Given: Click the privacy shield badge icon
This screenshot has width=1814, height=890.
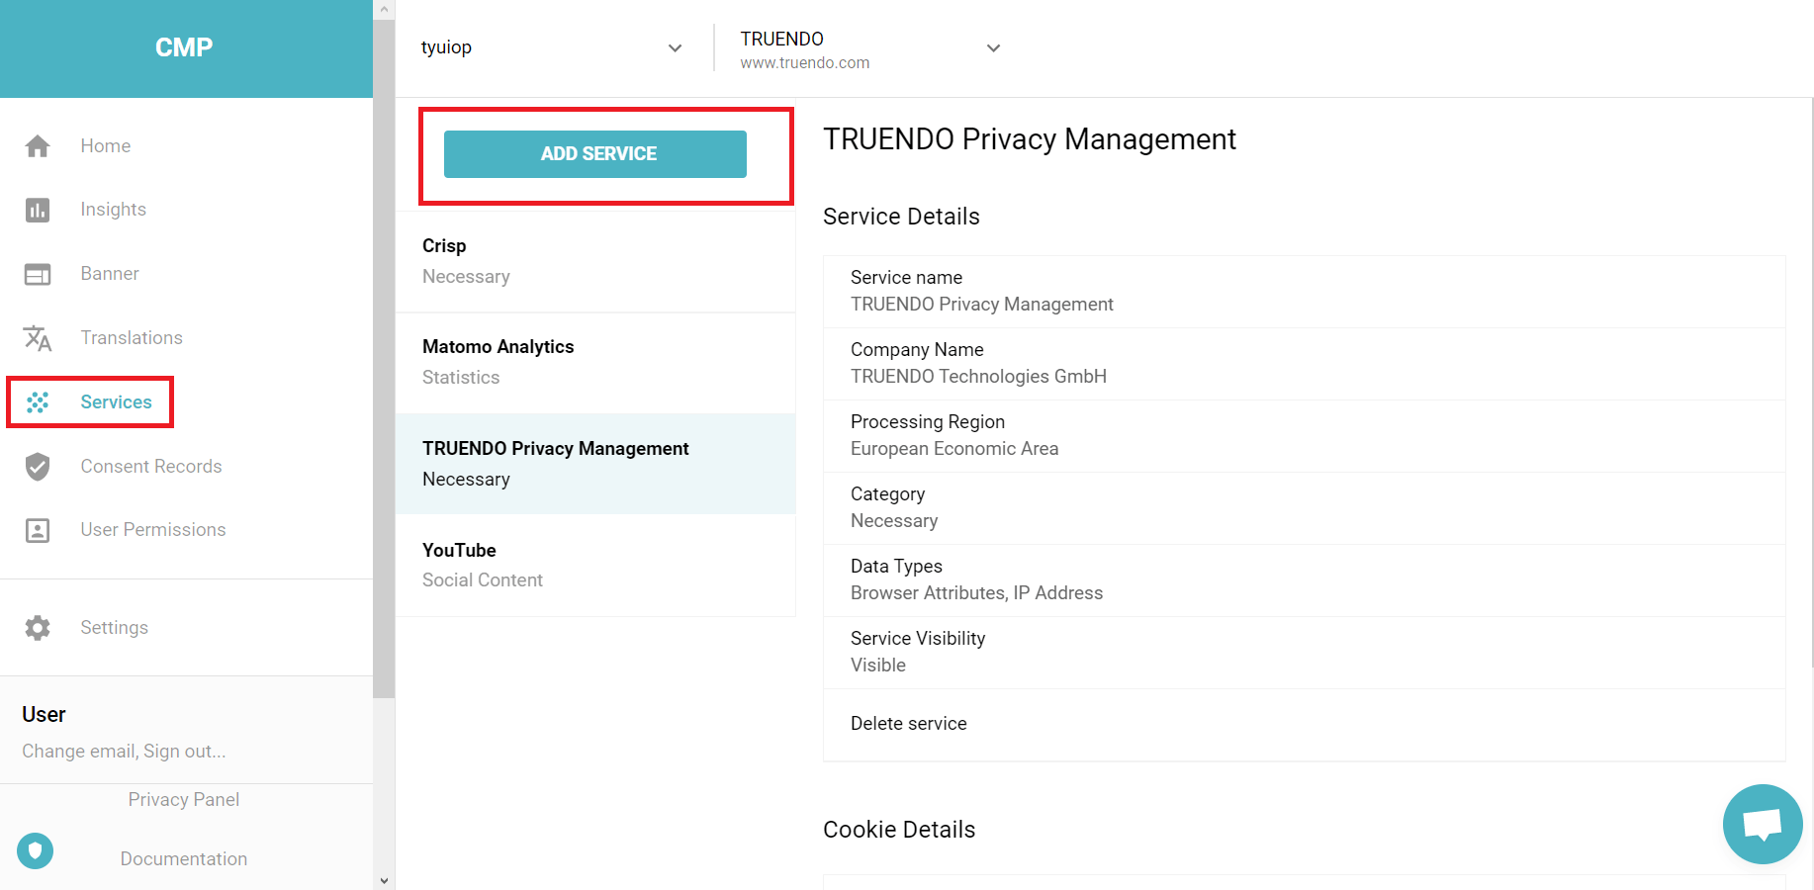Looking at the screenshot, I should [x=36, y=850].
